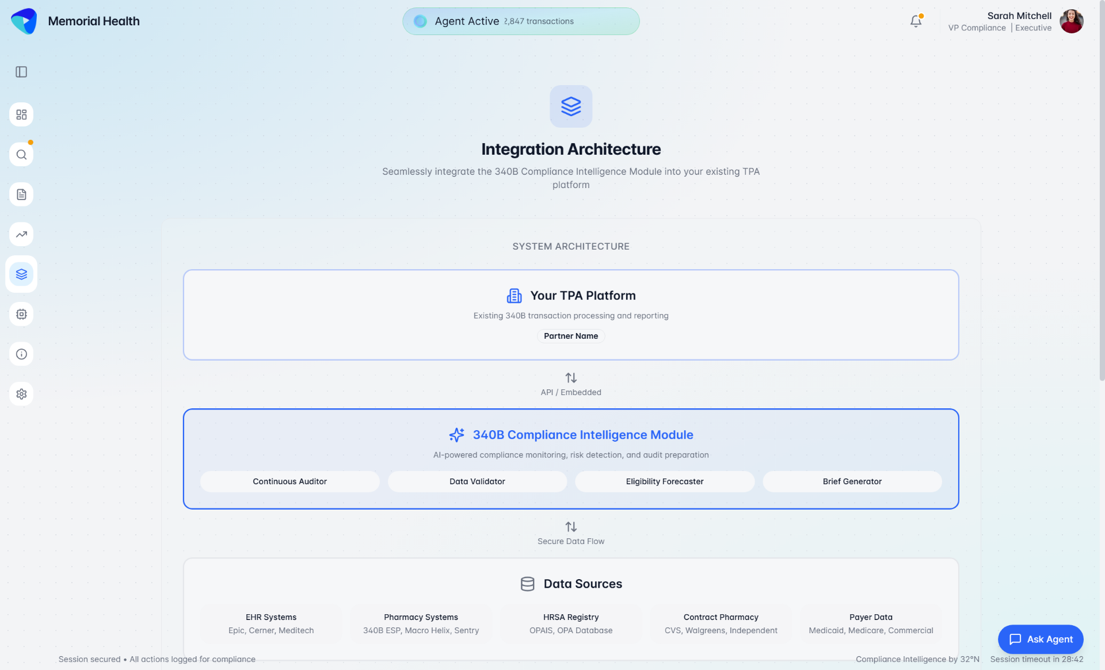Screen dimensions: 1105x670
Task: Click the database icon beside Data Sources
Action: (x=527, y=584)
